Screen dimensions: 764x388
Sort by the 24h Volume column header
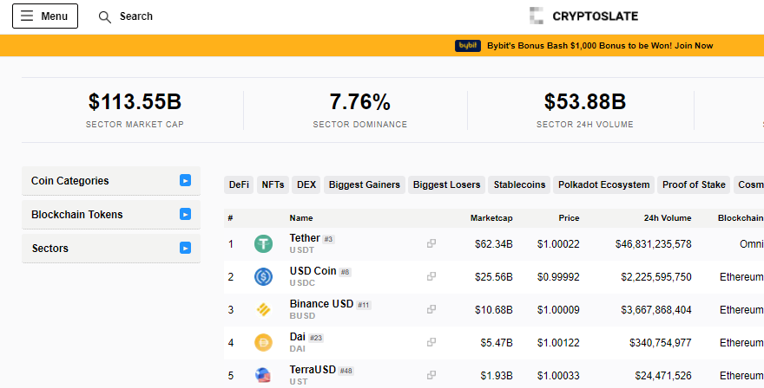coord(668,218)
